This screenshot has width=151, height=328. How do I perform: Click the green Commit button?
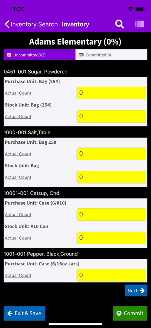pyautogui.click(x=130, y=313)
